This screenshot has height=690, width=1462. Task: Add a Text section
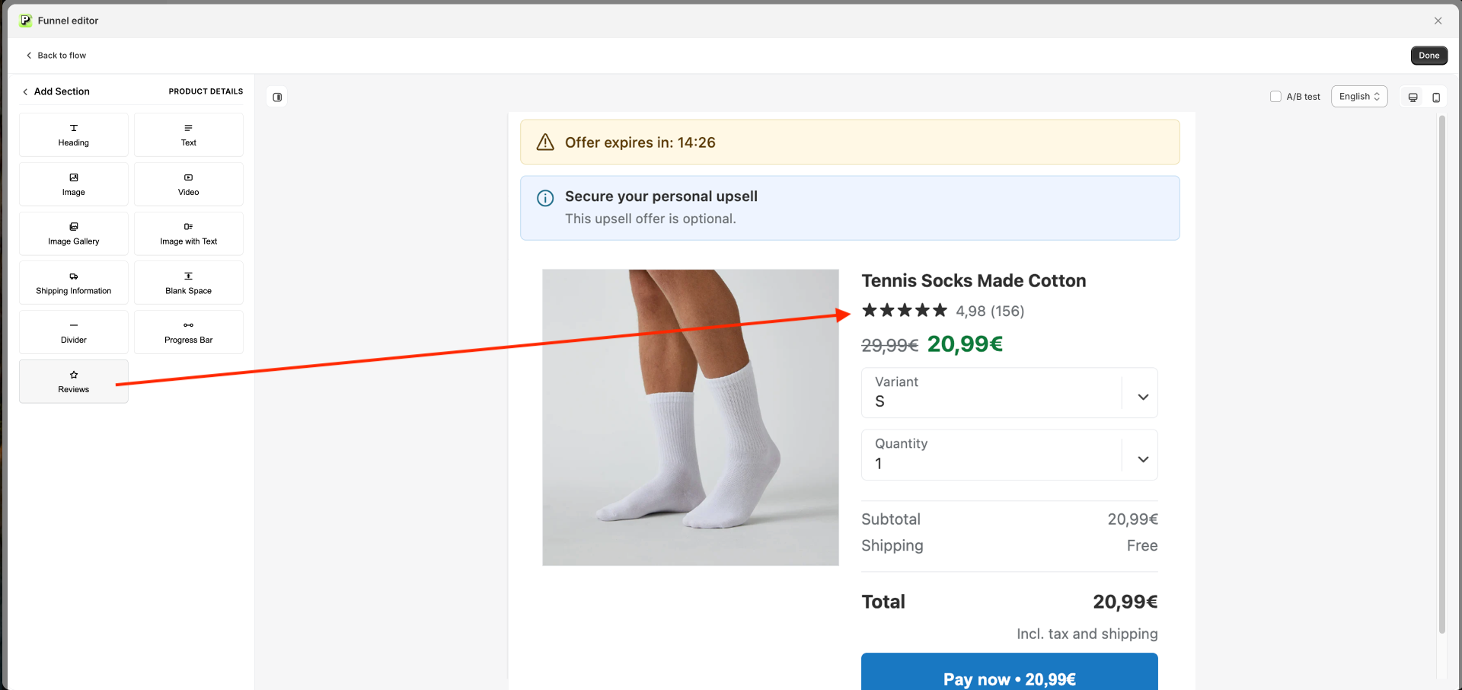point(189,135)
